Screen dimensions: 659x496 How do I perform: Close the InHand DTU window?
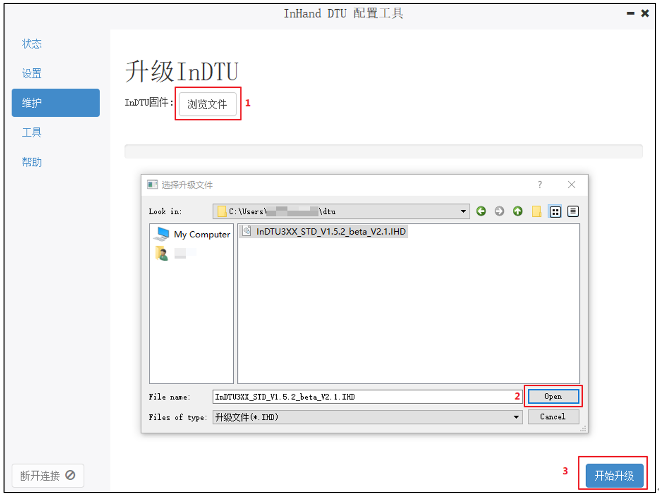tap(645, 14)
